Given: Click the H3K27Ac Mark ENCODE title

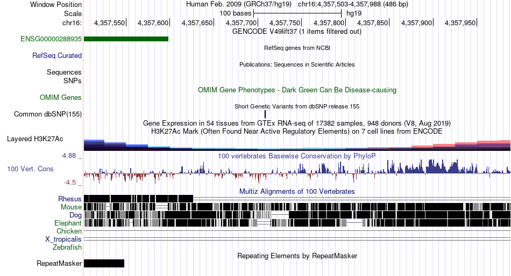Looking at the screenshot, I should pos(297,132).
